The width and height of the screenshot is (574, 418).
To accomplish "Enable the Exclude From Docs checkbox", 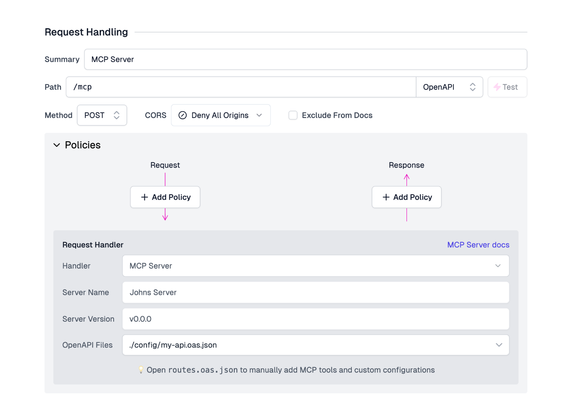I will (293, 115).
